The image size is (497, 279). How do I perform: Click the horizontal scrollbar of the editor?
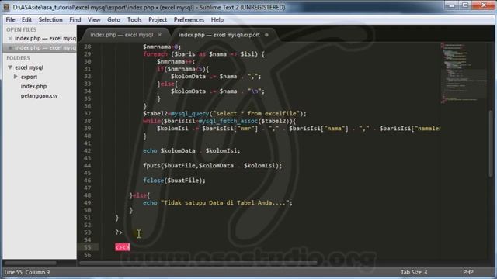[198, 263]
